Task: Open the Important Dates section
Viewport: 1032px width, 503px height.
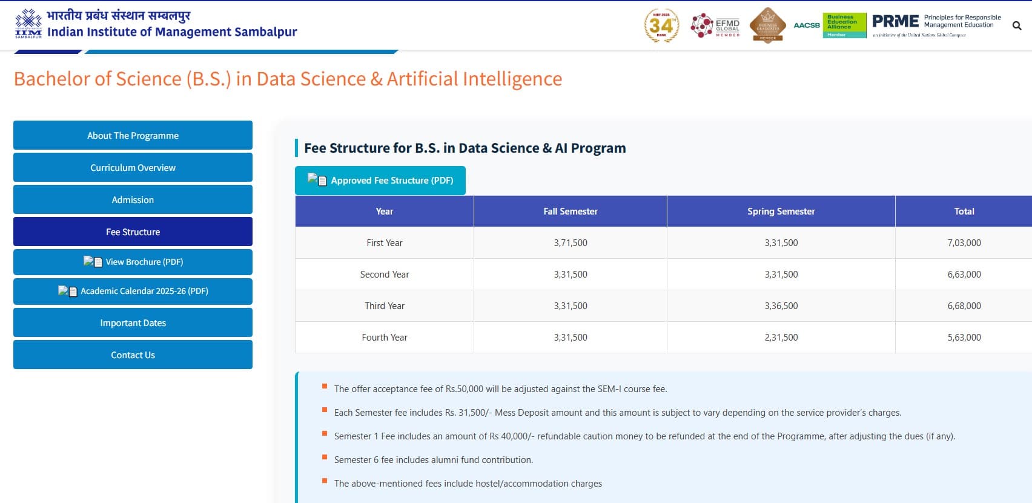Action: click(x=133, y=323)
